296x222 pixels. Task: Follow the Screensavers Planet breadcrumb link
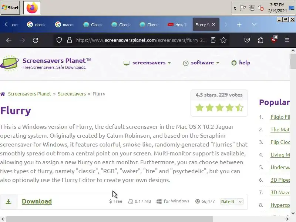(30, 94)
